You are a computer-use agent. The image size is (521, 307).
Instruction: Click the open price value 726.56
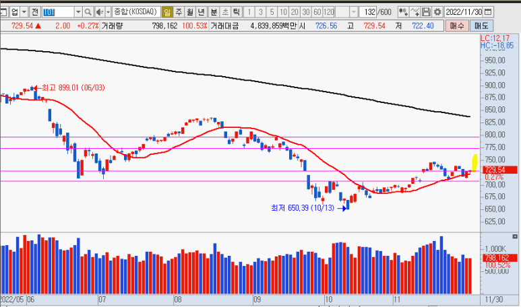326,26
